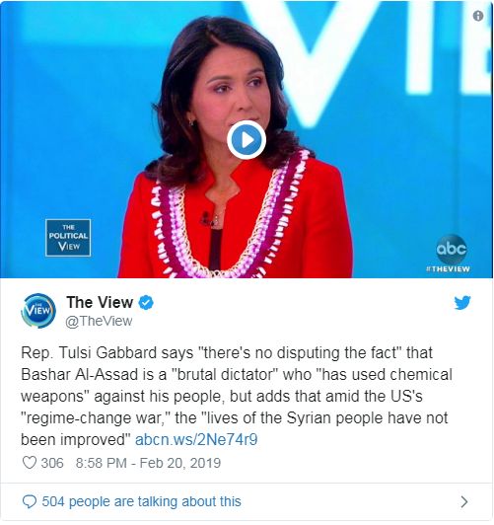Image resolution: width=494 pixels, height=525 pixels.
Task: Click The View profile avatar
Action: point(38,311)
